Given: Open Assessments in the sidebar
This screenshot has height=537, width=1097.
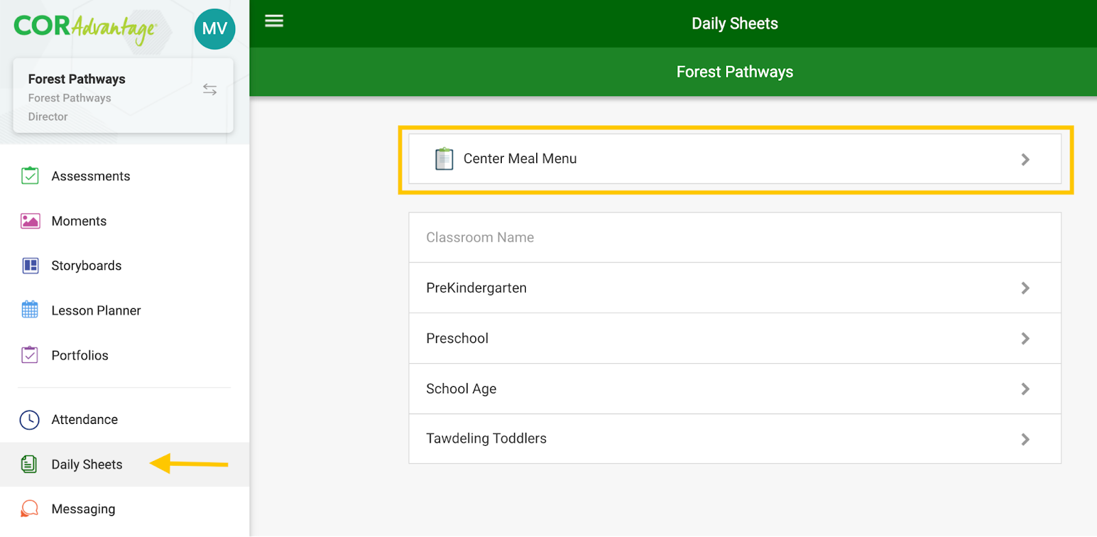Looking at the screenshot, I should pyautogui.click(x=125, y=177).
